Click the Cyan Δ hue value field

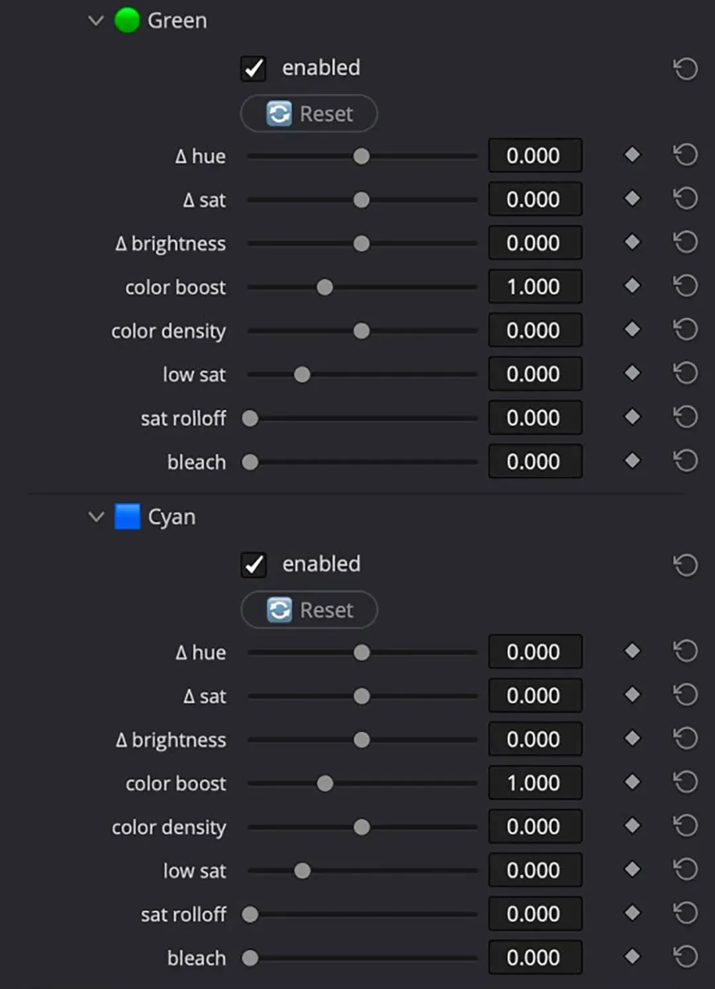point(535,652)
